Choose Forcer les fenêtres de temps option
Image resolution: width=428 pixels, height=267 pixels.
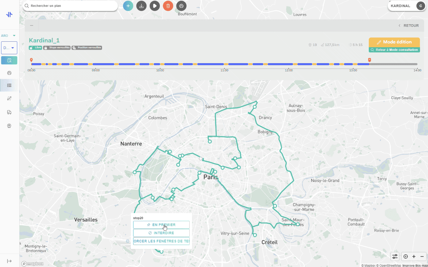click(161, 241)
